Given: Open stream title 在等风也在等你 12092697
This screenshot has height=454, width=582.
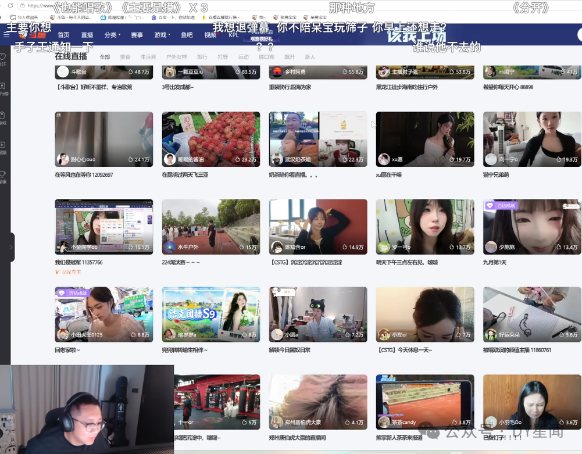Looking at the screenshot, I should (x=84, y=175).
